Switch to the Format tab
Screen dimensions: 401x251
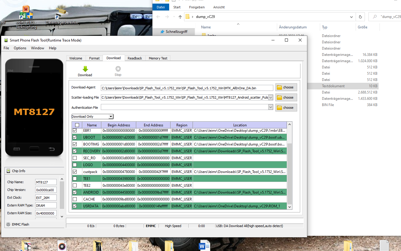click(x=94, y=58)
